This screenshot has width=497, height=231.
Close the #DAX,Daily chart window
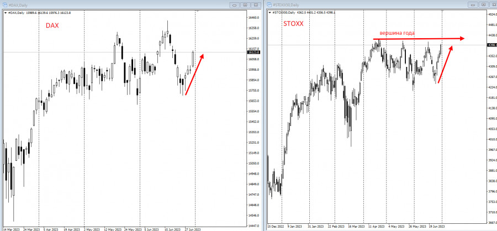(256, 5)
